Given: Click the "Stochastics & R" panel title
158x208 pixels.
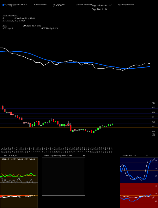Looking at the screenshot, I should [129, 156].
